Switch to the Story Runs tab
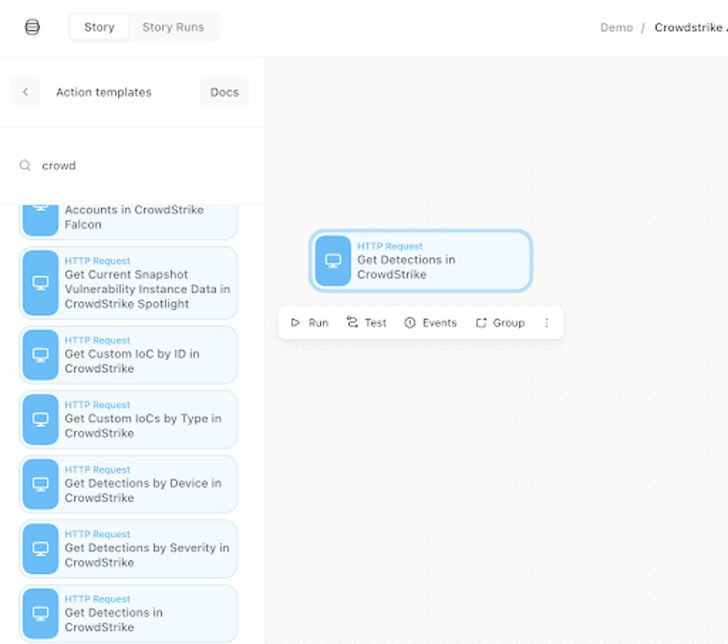The height and width of the screenshot is (644, 728). click(x=173, y=27)
